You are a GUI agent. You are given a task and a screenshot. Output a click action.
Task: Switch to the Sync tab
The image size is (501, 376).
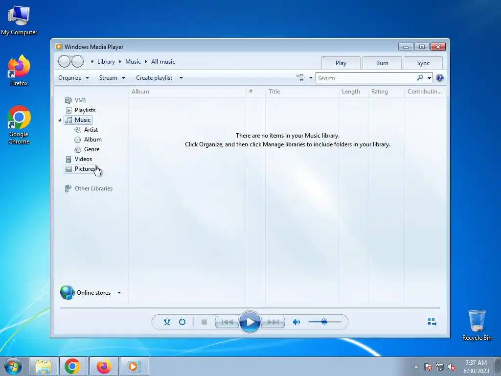(423, 63)
